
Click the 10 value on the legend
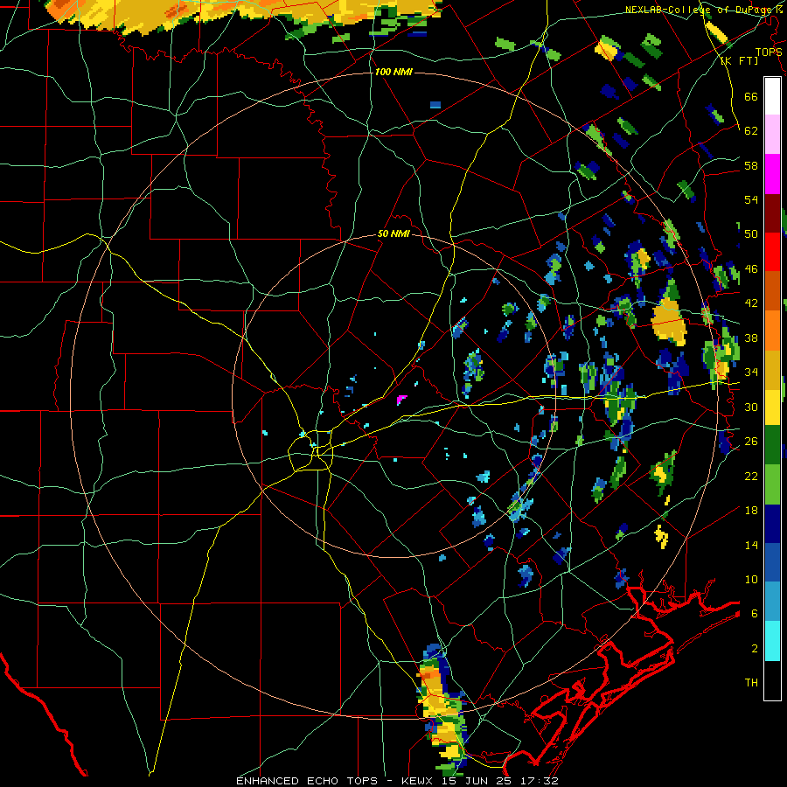click(751, 579)
